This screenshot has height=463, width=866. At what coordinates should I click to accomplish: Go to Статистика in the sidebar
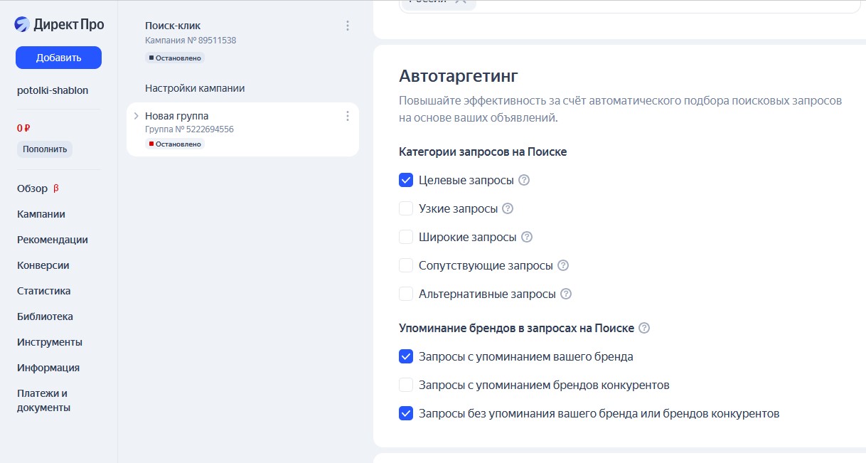[x=44, y=291]
